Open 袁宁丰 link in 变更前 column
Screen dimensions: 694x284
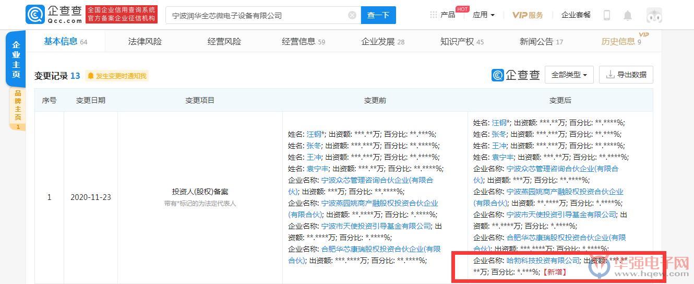point(317,169)
